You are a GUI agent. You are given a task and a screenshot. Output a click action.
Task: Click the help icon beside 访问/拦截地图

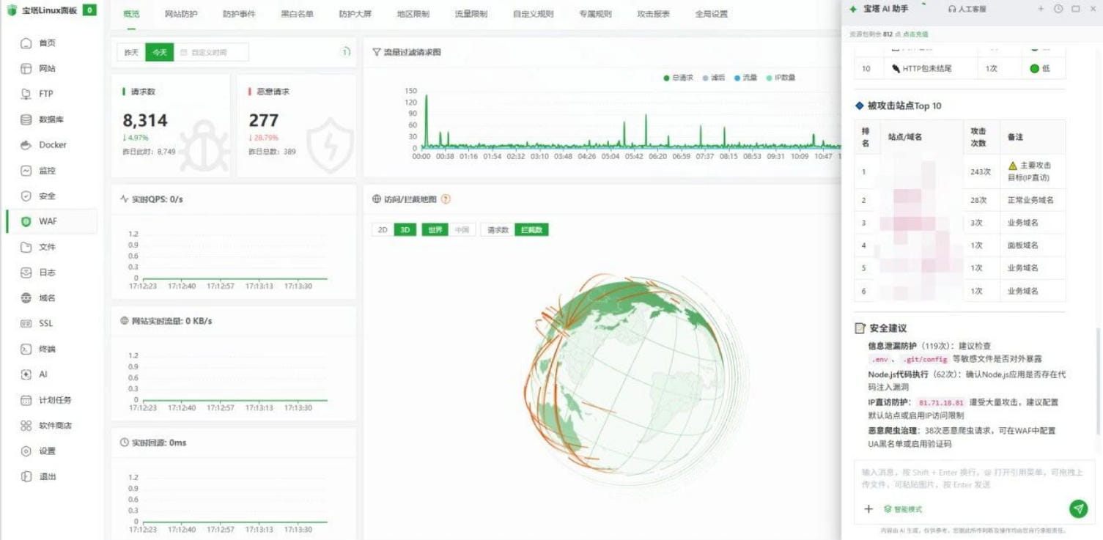coord(446,199)
